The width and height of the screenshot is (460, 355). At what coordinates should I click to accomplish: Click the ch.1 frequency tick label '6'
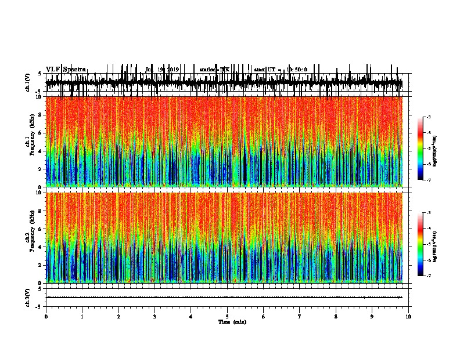(41, 133)
